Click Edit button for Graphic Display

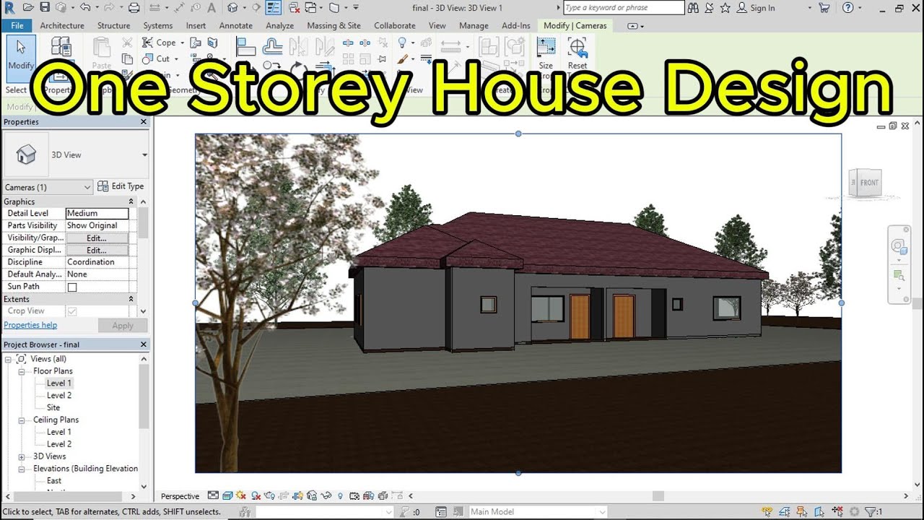click(x=97, y=250)
